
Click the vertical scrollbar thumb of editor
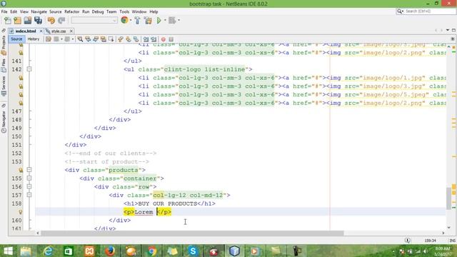(x=448, y=198)
